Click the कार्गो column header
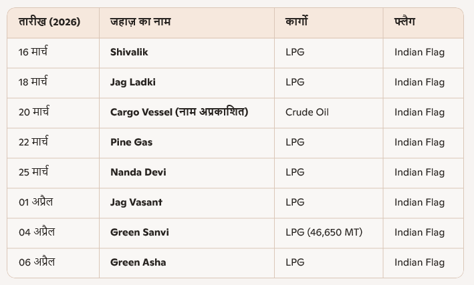Screen dimensions: 474x285 [x=296, y=22]
